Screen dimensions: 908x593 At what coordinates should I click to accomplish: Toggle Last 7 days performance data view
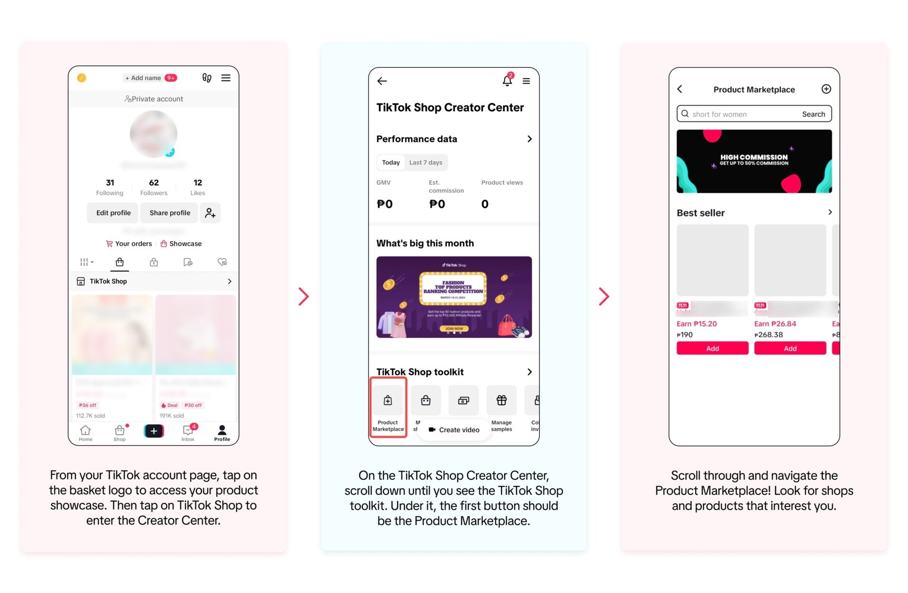[x=425, y=162]
